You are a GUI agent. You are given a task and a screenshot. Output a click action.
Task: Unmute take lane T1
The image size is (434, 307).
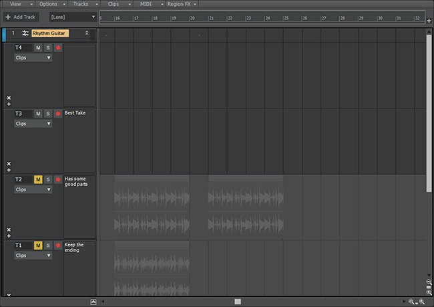[38, 245]
